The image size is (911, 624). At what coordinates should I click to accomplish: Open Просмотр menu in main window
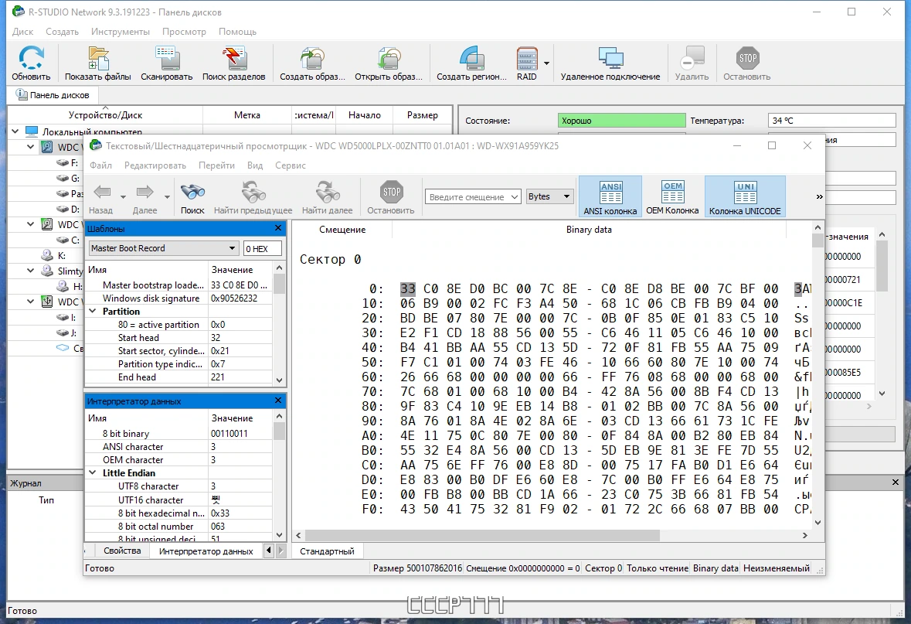click(184, 32)
